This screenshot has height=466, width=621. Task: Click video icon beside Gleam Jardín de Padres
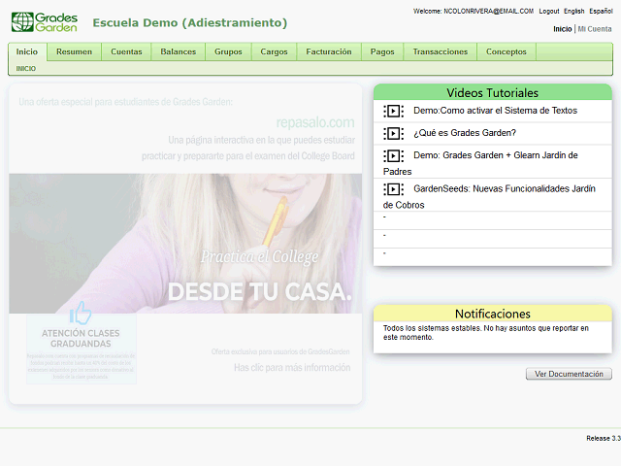[x=393, y=155]
